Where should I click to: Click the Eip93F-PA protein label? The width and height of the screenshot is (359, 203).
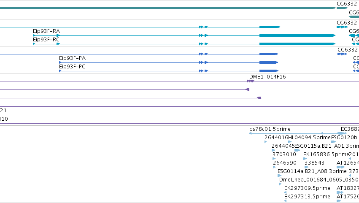(x=73, y=58)
